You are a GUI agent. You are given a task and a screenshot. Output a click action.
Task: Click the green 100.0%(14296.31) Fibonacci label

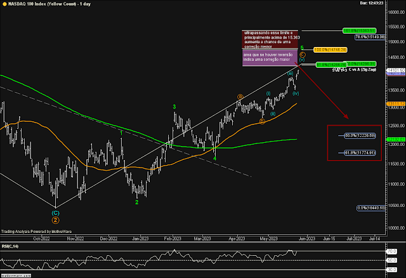click(362, 63)
